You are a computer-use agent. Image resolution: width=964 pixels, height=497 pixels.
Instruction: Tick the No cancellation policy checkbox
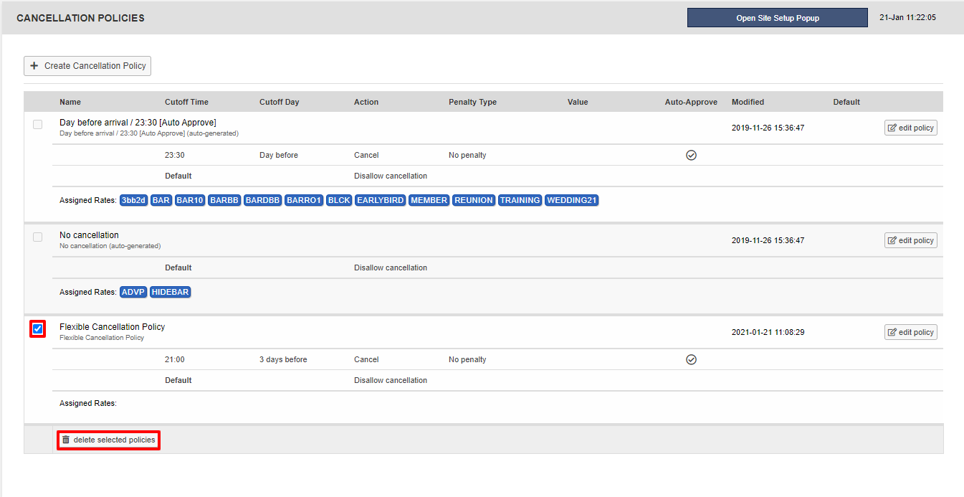coord(38,237)
